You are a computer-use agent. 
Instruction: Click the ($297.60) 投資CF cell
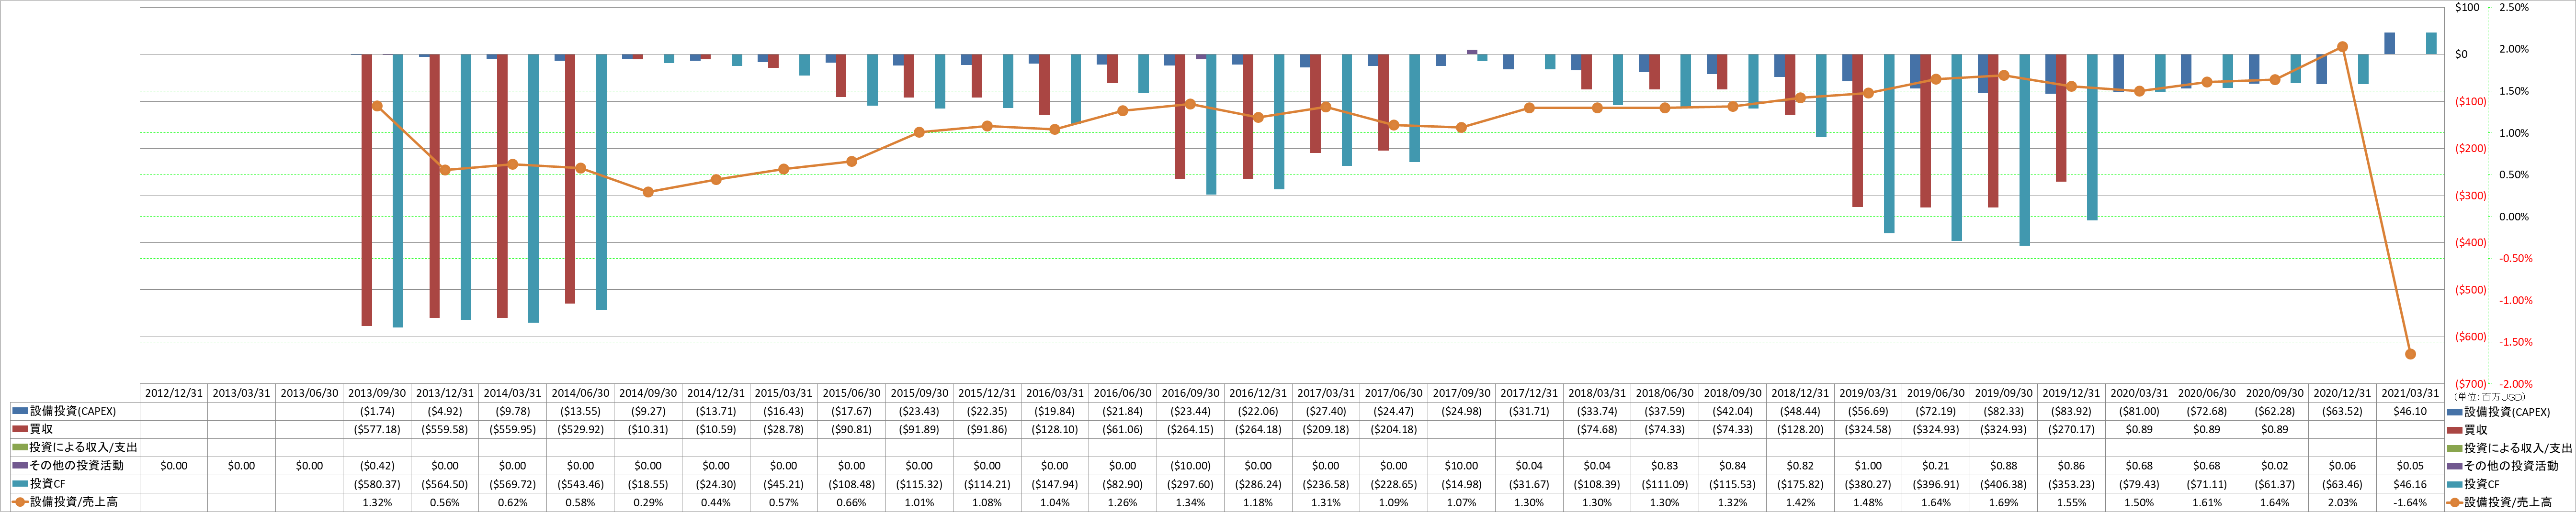[1190, 484]
